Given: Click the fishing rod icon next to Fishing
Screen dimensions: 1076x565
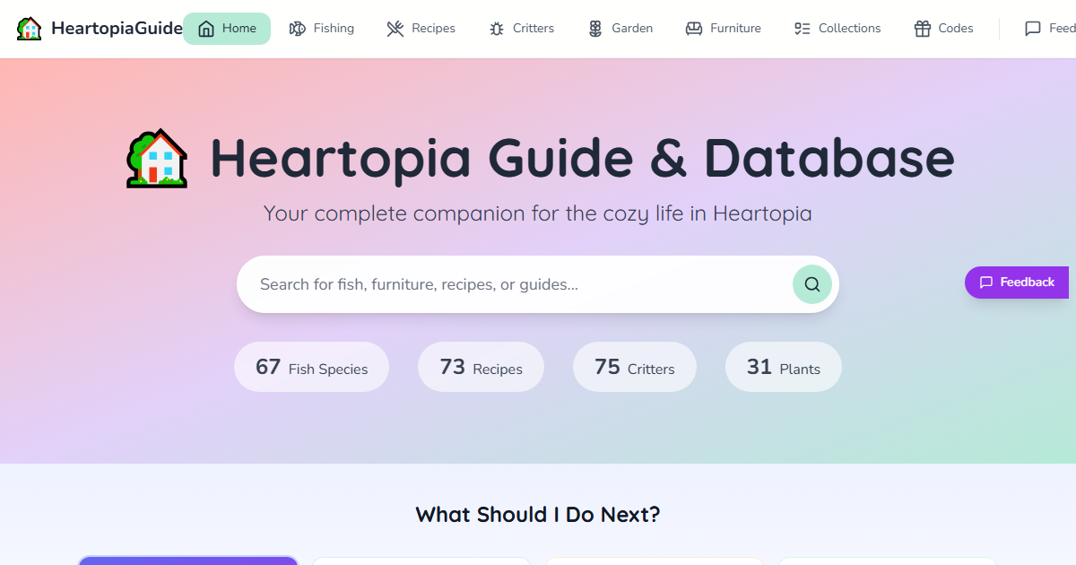Looking at the screenshot, I should 296,28.
